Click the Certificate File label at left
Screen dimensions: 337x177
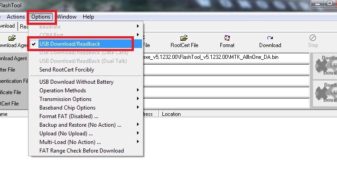click(x=10, y=92)
